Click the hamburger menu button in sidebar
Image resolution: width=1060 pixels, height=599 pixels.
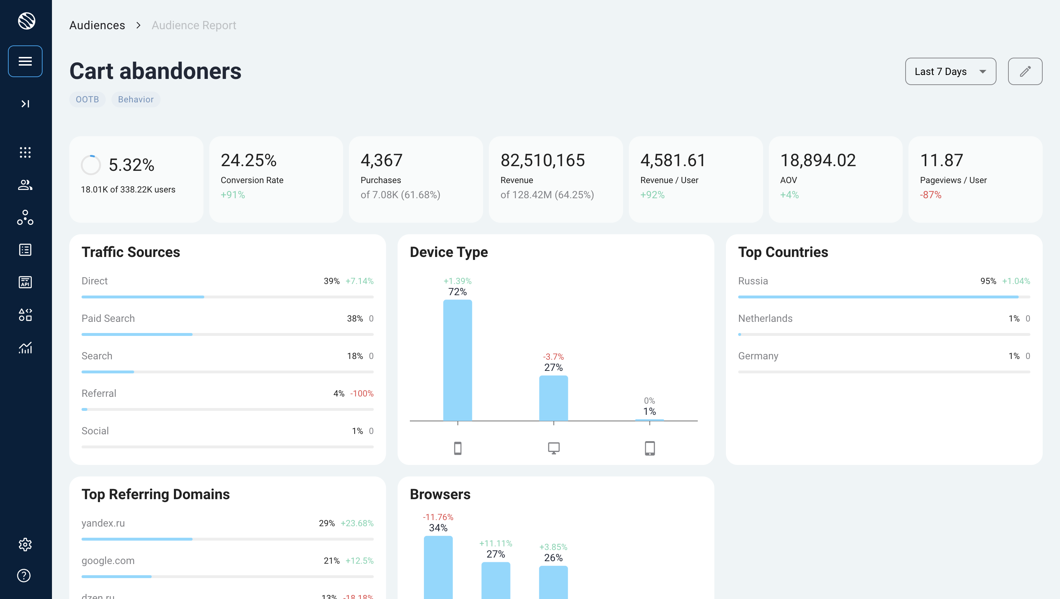tap(25, 61)
